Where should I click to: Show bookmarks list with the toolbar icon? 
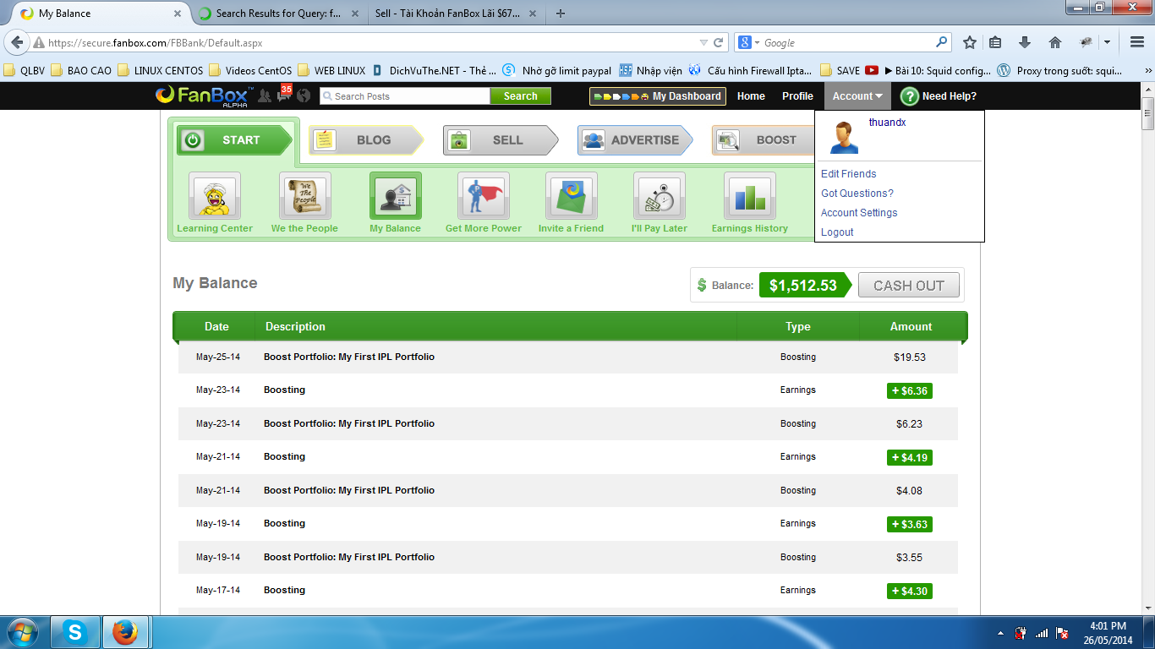tap(995, 42)
